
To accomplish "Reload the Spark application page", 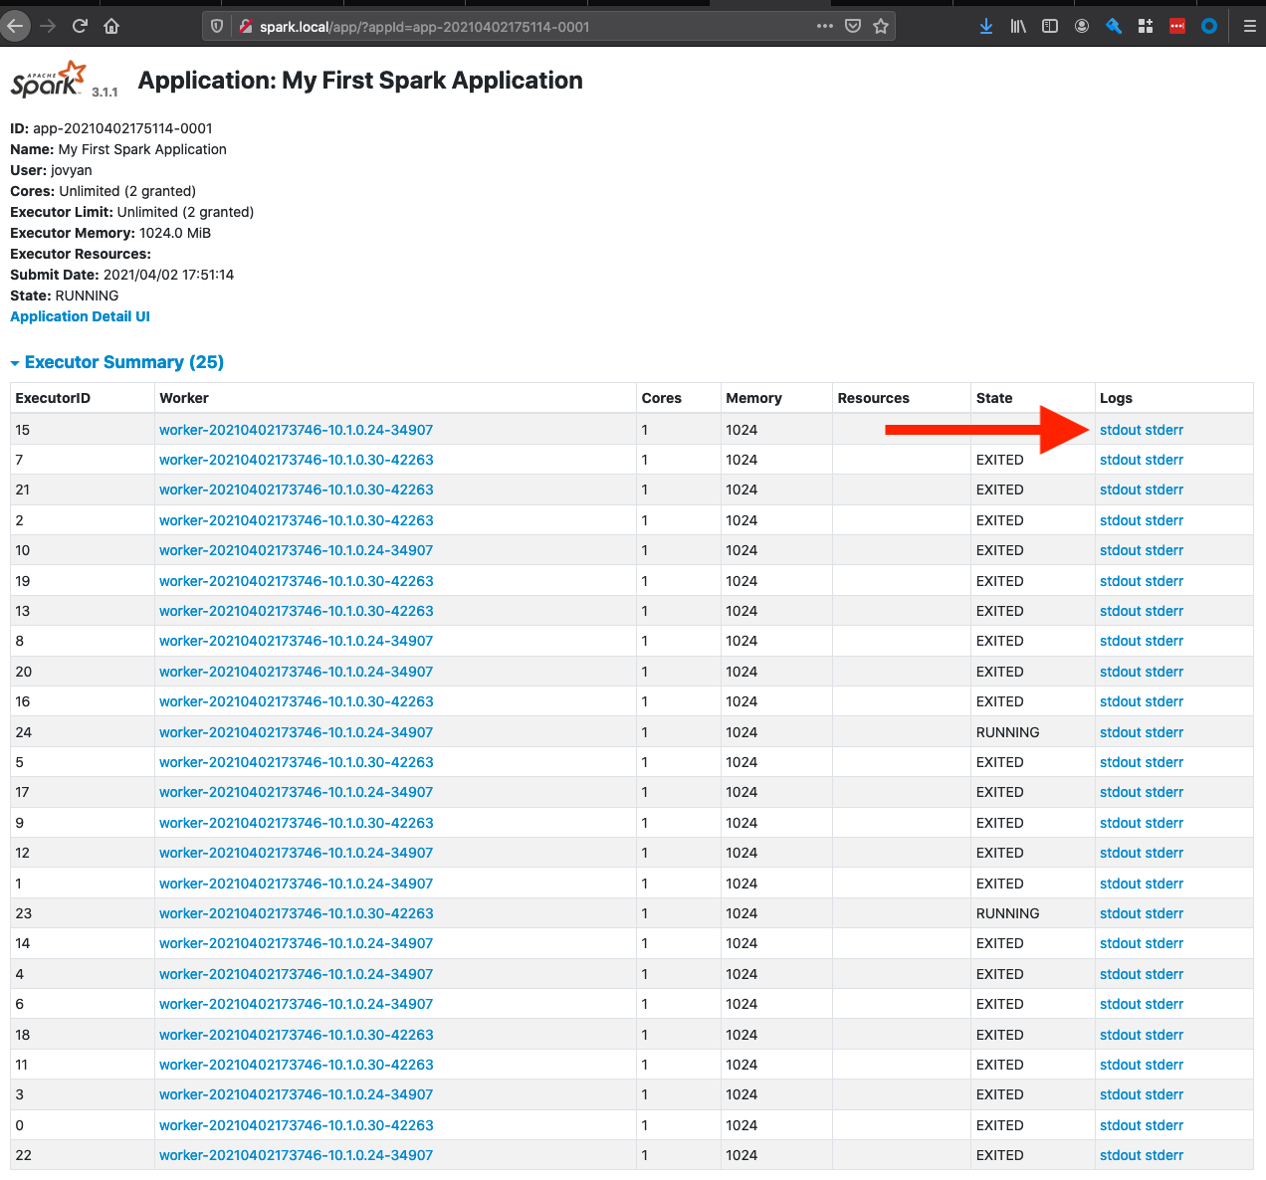I will click(x=79, y=26).
